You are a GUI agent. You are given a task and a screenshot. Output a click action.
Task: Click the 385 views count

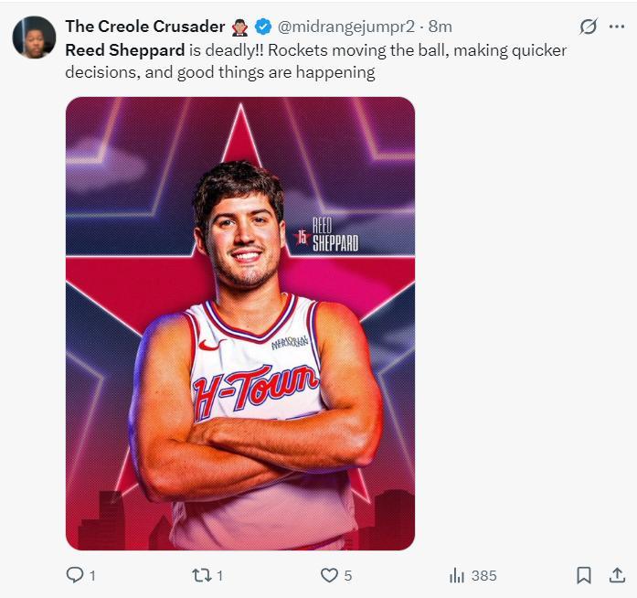(x=484, y=575)
